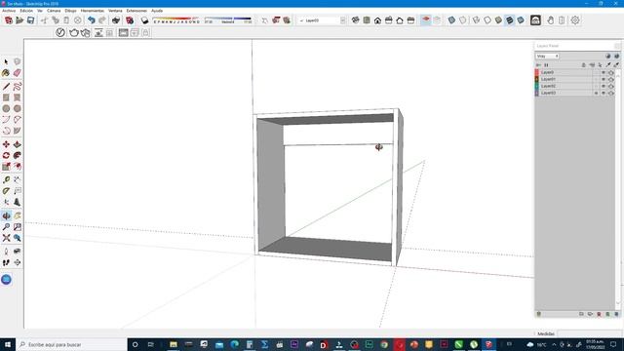
Task: Expand the Layer03 layer dropdown in toolbar
Action: point(342,20)
